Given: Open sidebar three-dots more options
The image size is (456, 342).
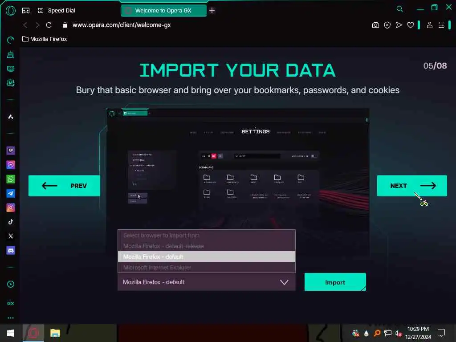Looking at the screenshot, I should click(x=11, y=318).
